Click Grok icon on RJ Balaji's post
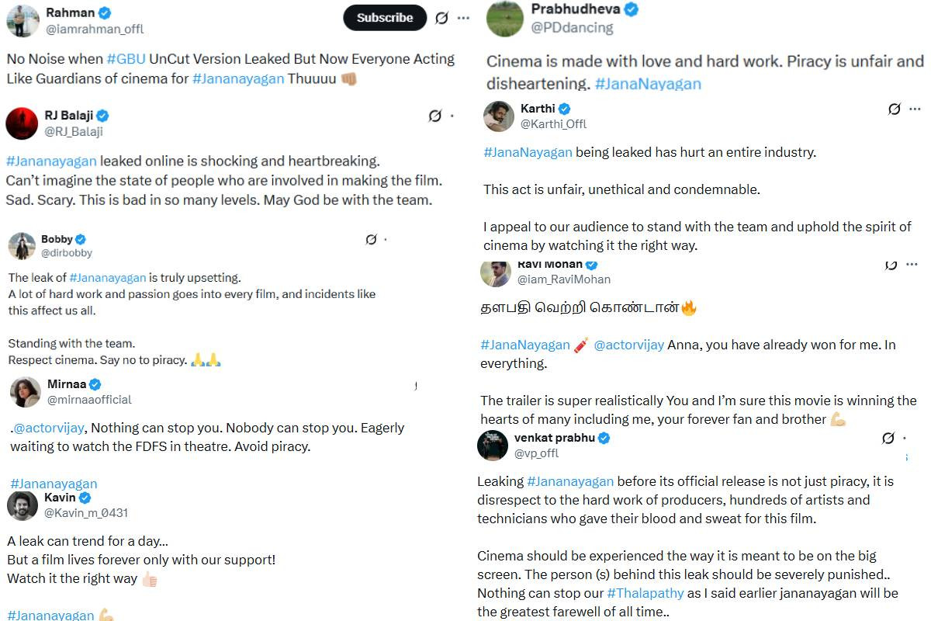931x621 pixels. [x=435, y=116]
